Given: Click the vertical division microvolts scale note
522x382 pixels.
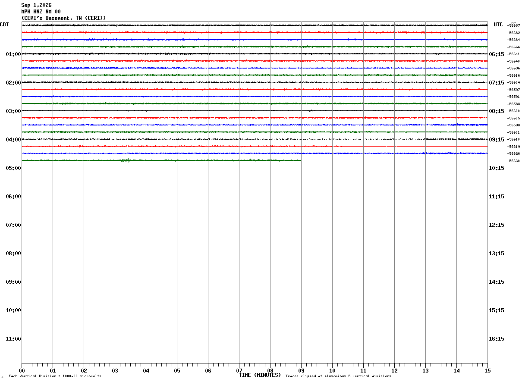Looking at the screenshot, I should tap(55, 376).
